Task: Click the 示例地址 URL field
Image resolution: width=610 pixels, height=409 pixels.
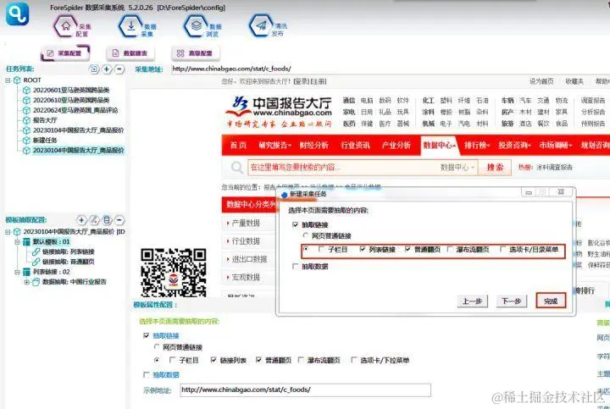Action: pos(305,390)
